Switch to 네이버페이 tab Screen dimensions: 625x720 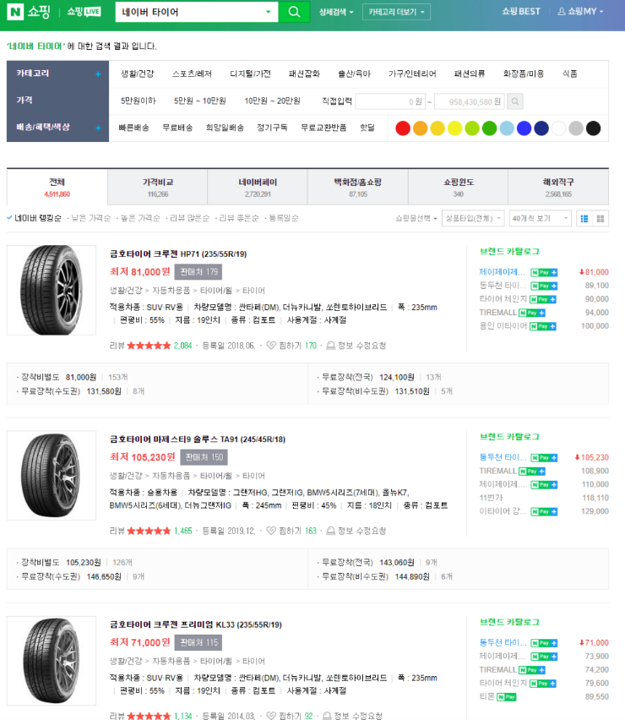pos(258,188)
